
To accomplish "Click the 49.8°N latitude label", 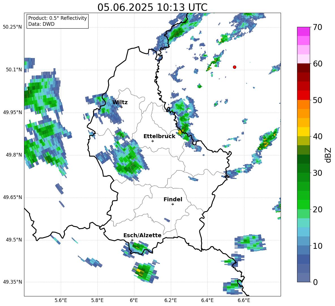I will [14, 155].
